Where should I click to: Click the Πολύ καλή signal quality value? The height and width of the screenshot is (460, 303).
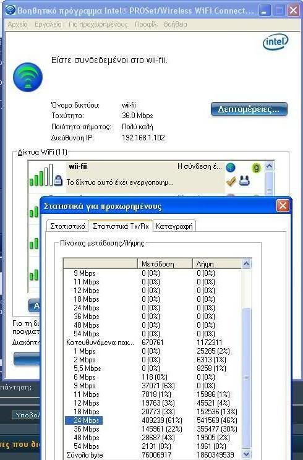[137, 127]
